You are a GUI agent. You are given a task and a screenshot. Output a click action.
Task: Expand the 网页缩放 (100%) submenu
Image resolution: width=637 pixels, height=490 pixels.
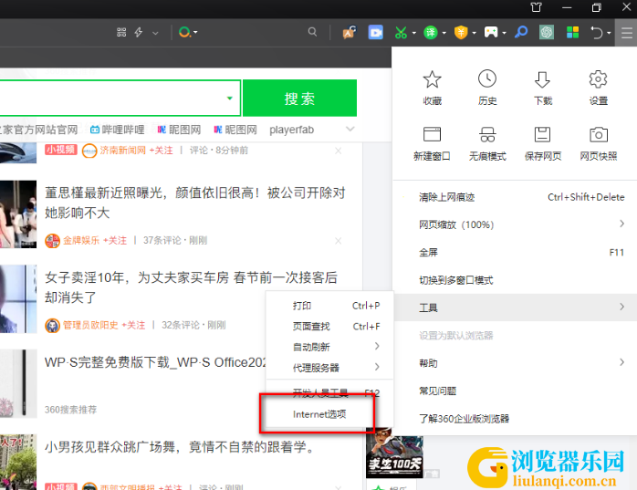[621, 224]
